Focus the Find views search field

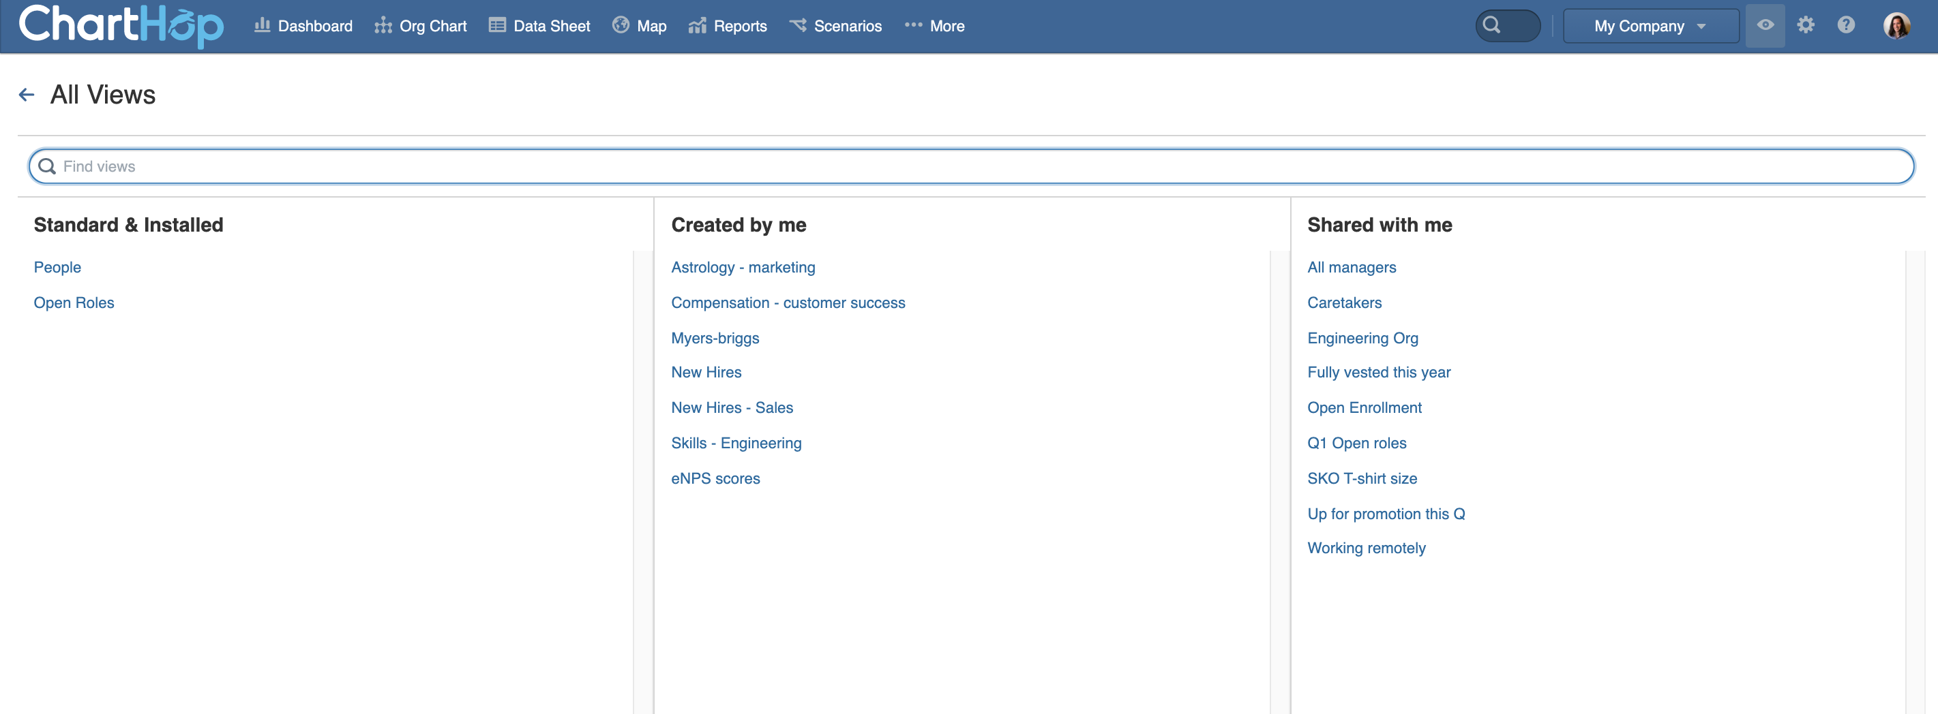(x=970, y=166)
